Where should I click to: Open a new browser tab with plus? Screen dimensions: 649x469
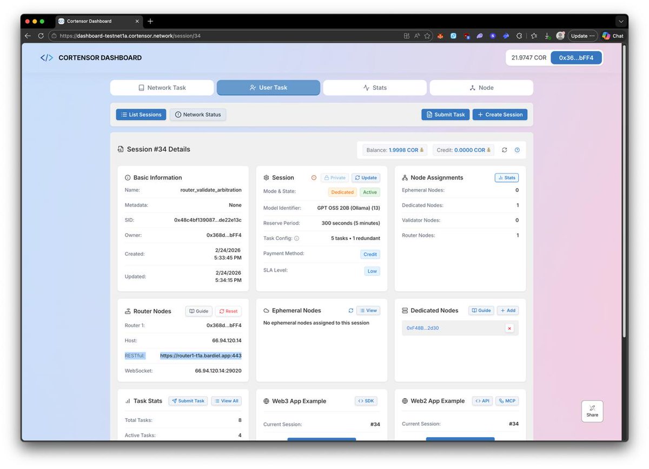(150, 21)
